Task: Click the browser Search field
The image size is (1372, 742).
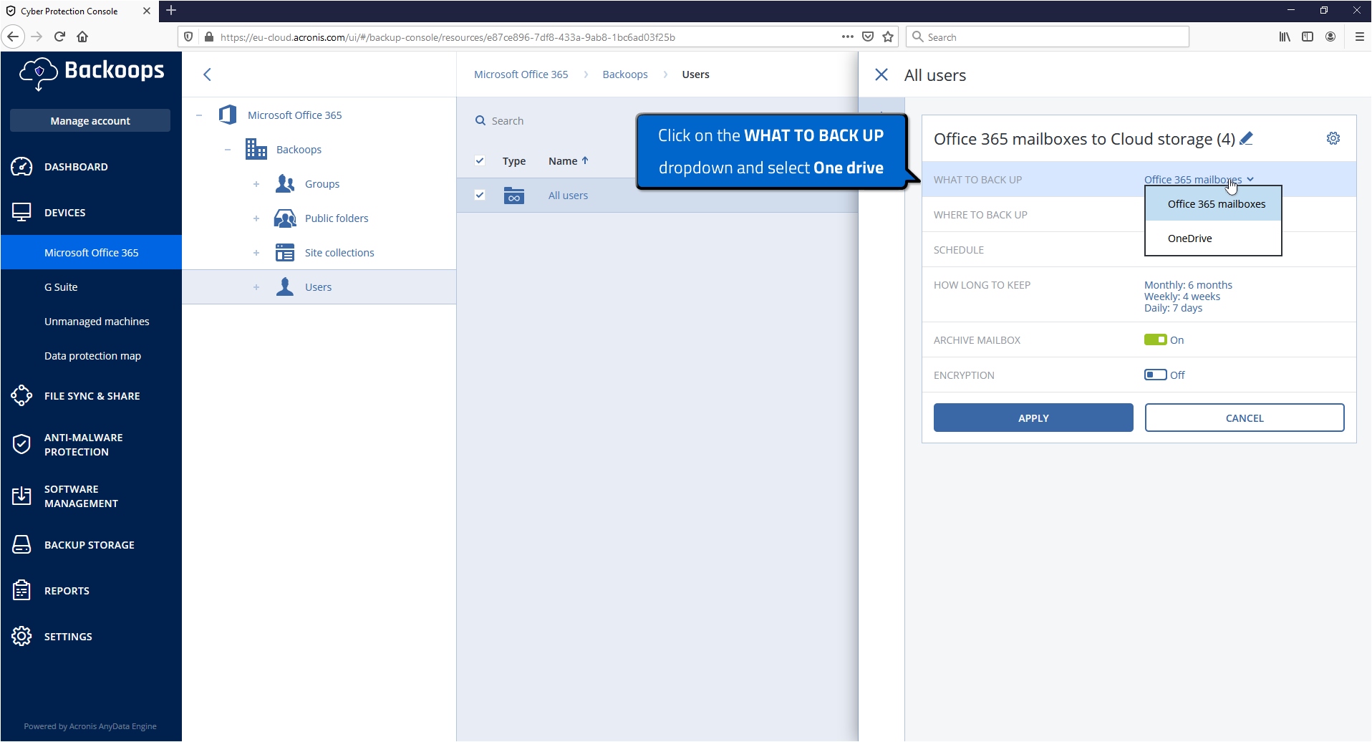Action: 1048,37
